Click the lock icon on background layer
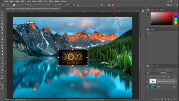 click(x=174, y=87)
